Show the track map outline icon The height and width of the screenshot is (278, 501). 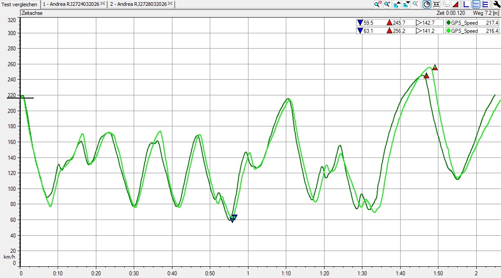[x=446, y=4]
